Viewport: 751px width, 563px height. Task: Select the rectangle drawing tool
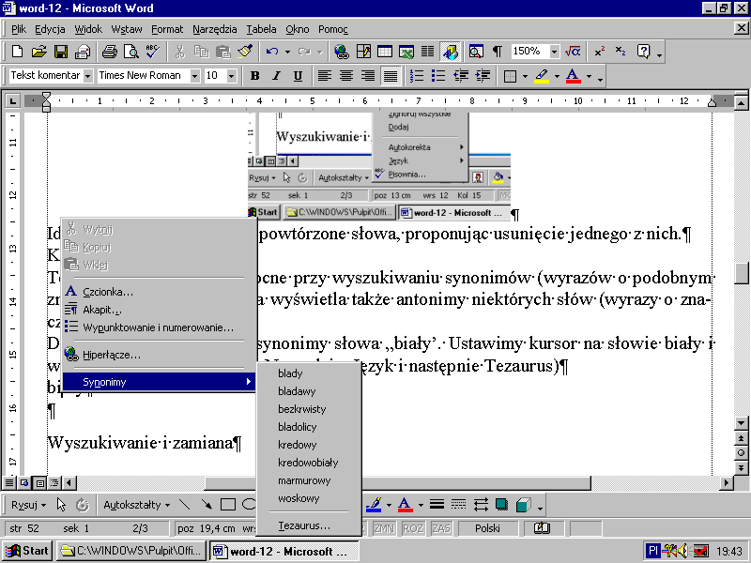point(227,505)
